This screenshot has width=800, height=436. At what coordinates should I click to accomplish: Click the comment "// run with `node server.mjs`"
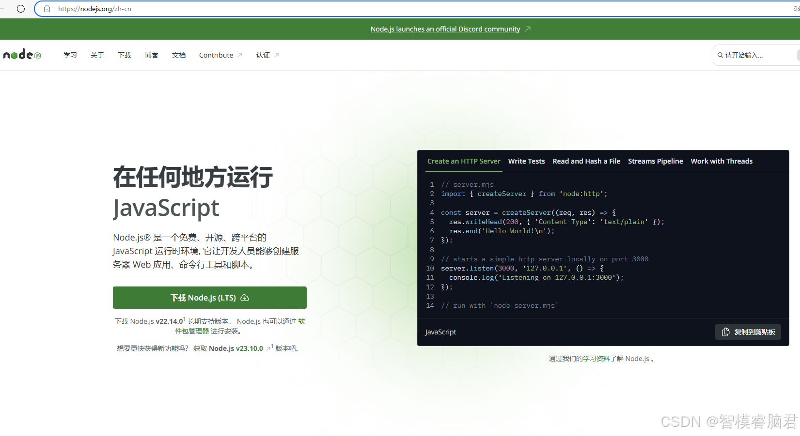coord(500,305)
